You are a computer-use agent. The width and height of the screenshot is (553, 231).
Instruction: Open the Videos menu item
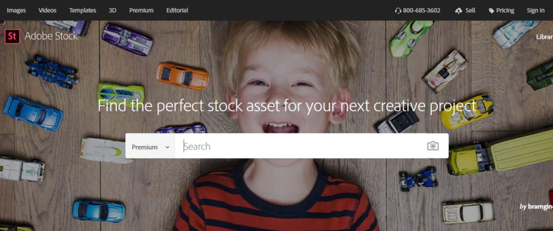click(x=48, y=10)
